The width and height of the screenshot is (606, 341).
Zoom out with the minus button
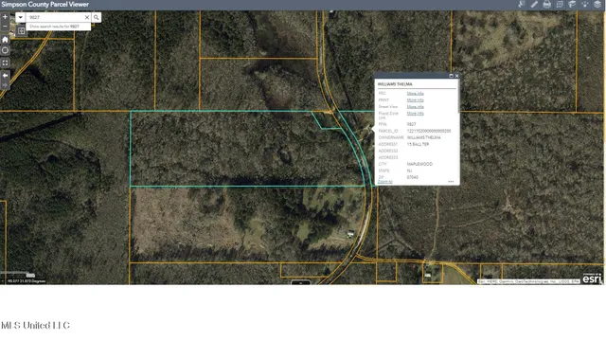(x=5, y=27)
